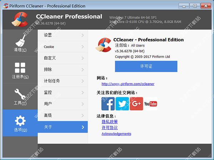The image size is (214, 160).
Task: Click the chevron next to 监控
Action: [x=83, y=92]
